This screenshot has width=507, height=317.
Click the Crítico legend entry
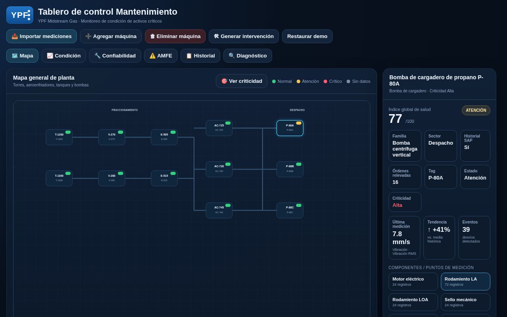pos(333,81)
